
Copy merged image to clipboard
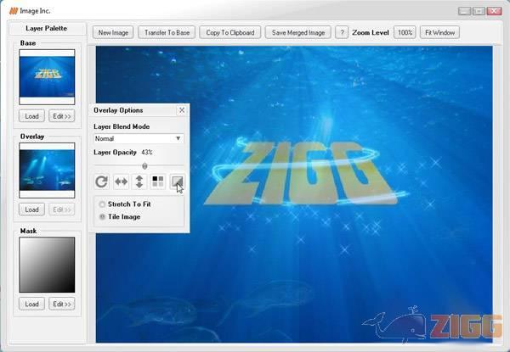(230, 32)
